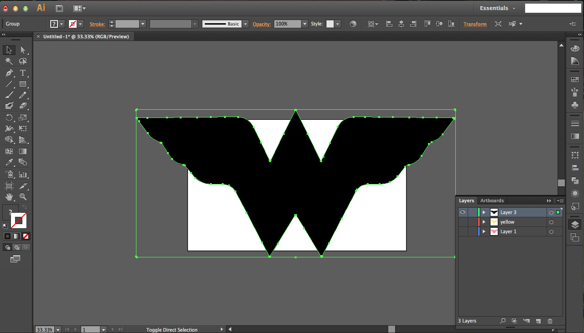Screen dimensions: 584x333
Task: Click the target circle for yellow layer
Action: pyautogui.click(x=551, y=222)
